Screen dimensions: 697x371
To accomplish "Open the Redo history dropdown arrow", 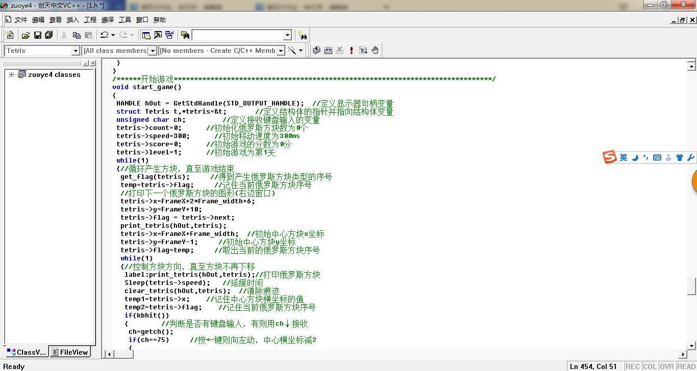I will click(x=132, y=35).
